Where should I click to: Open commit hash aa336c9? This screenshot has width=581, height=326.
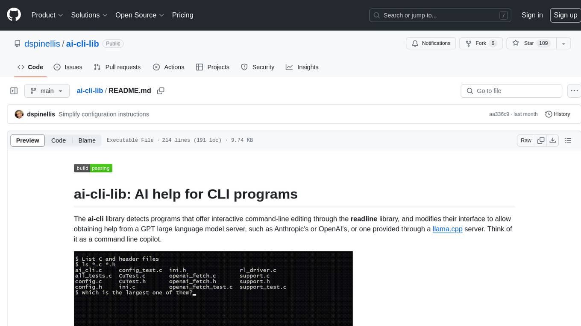(x=499, y=114)
